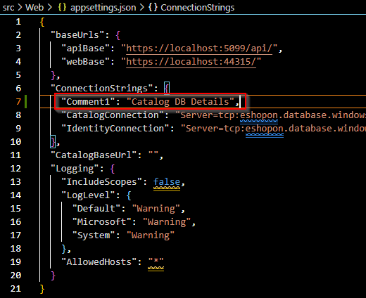This screenshot has height=298, width=366.
Task: Open the https://localhost:44315/ webBase link
Action: (191, 62)
